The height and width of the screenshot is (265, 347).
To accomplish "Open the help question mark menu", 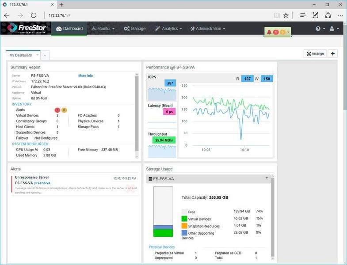I will 320,29.
